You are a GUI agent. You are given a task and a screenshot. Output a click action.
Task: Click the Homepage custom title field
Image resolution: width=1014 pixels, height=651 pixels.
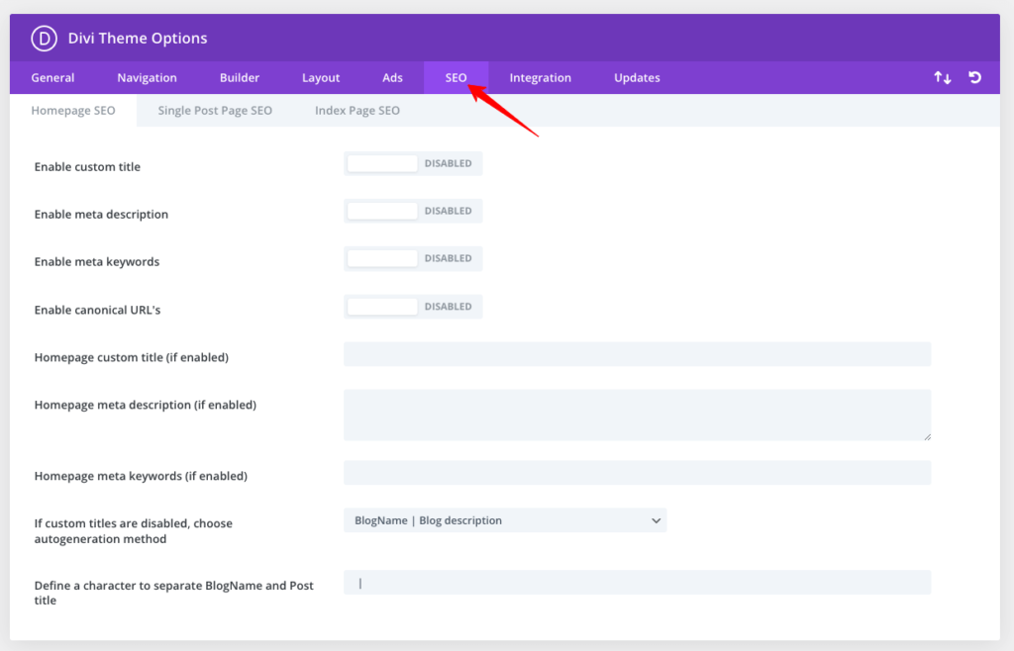(637, 354)
